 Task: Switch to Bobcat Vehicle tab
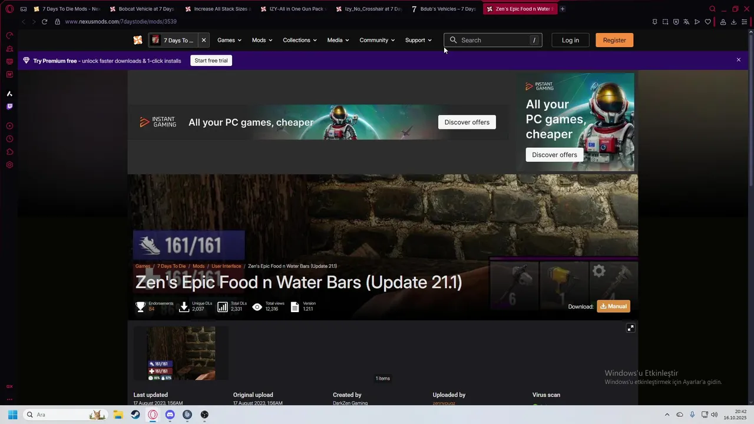pos(142,9)
